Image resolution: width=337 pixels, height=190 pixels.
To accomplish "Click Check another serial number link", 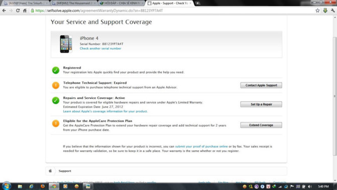I will pyautogui.click(x=101, y=48).
